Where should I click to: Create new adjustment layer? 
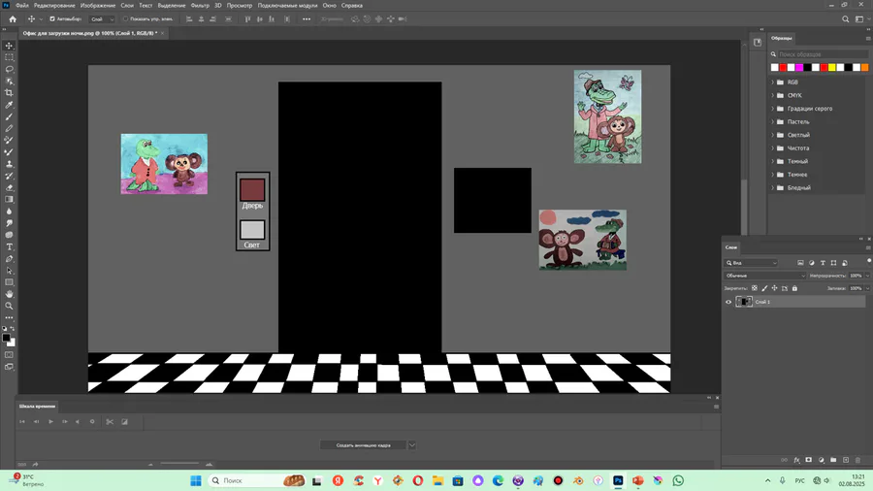[822, 460]
